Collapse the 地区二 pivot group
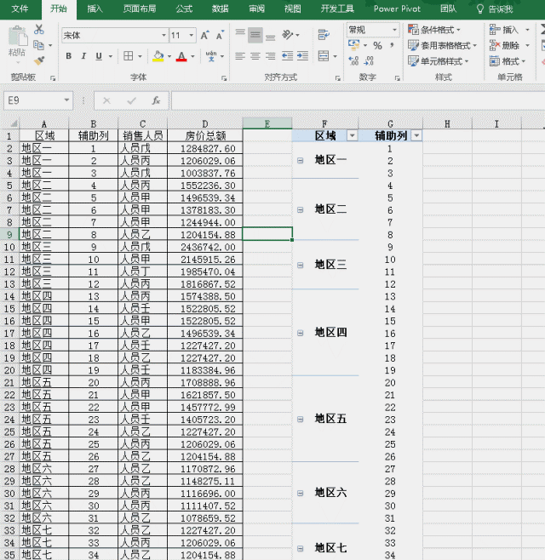Image resolution: width=545 pixels, height=560 pixels. tap(300, 209)
